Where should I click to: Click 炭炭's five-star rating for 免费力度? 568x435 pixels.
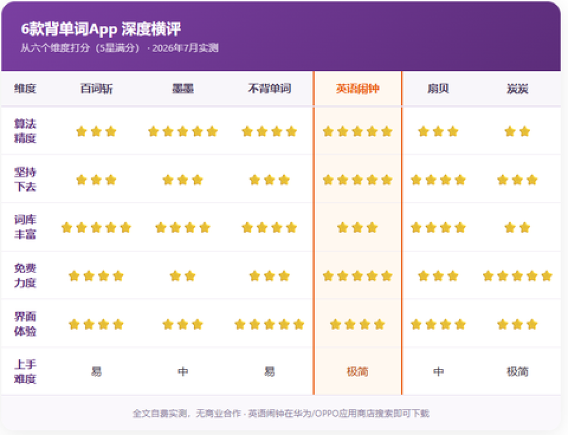point(518,276)
